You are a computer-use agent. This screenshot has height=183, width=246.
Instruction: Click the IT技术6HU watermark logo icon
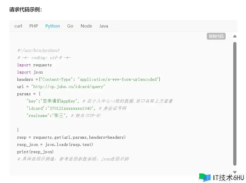(205, 178)
